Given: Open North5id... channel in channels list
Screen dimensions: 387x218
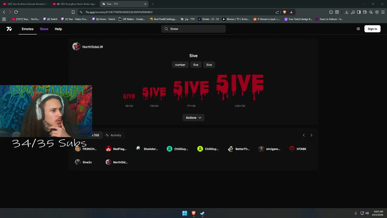Looking at the screenshot, I should [117, 162].
